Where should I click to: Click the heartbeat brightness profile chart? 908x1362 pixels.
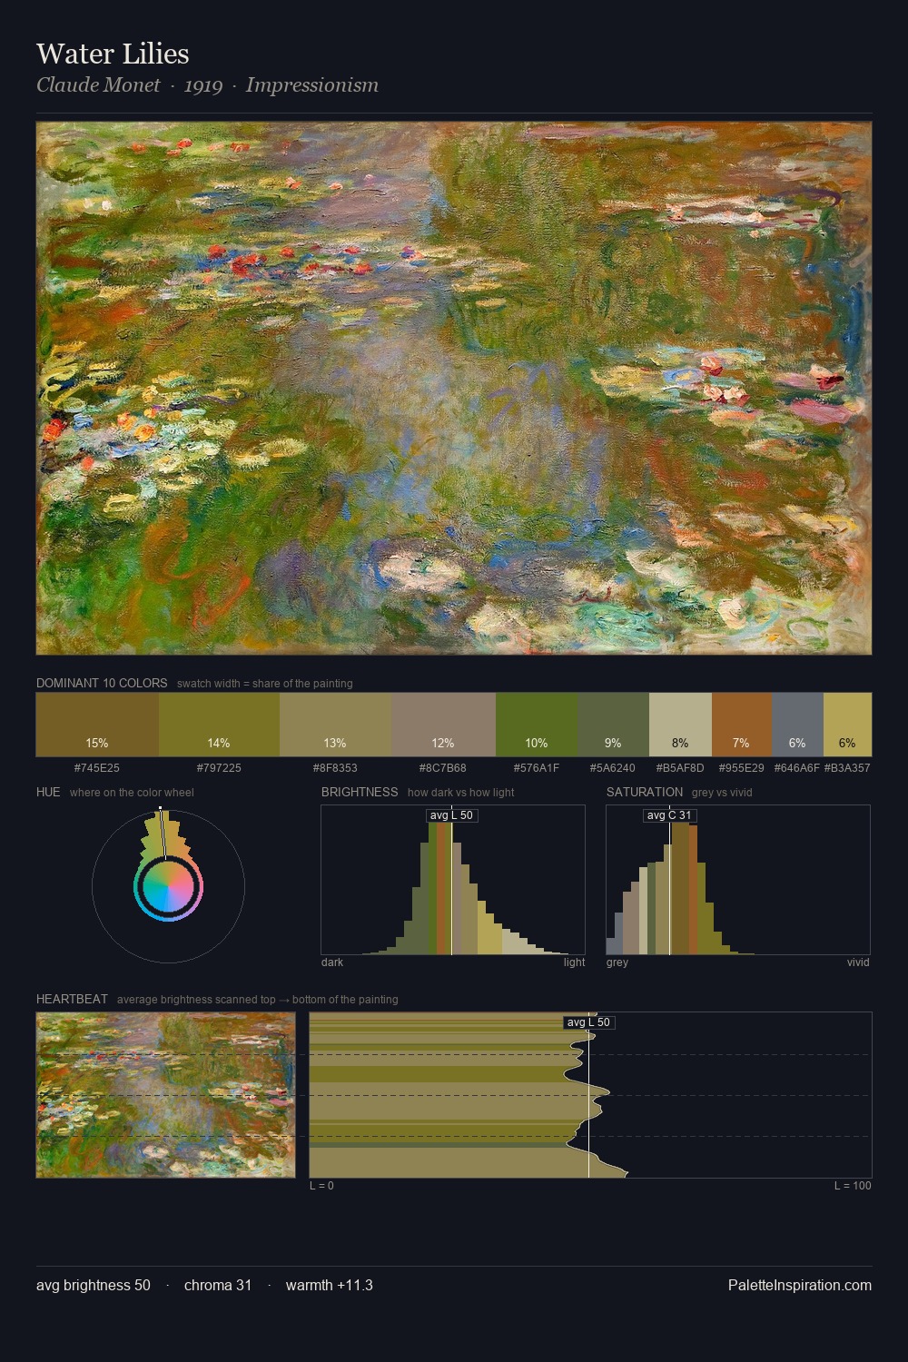[590, 1095]
